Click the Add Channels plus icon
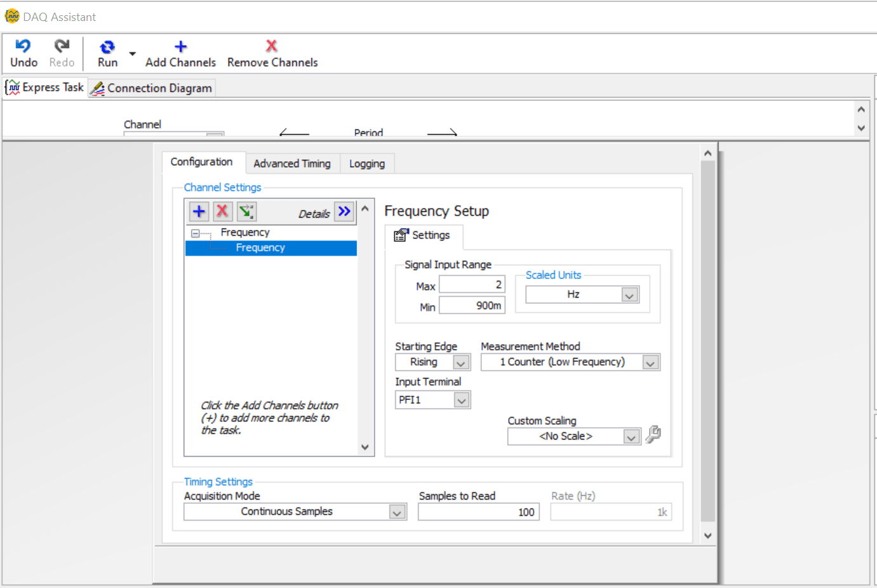 (x=180, y=46)
